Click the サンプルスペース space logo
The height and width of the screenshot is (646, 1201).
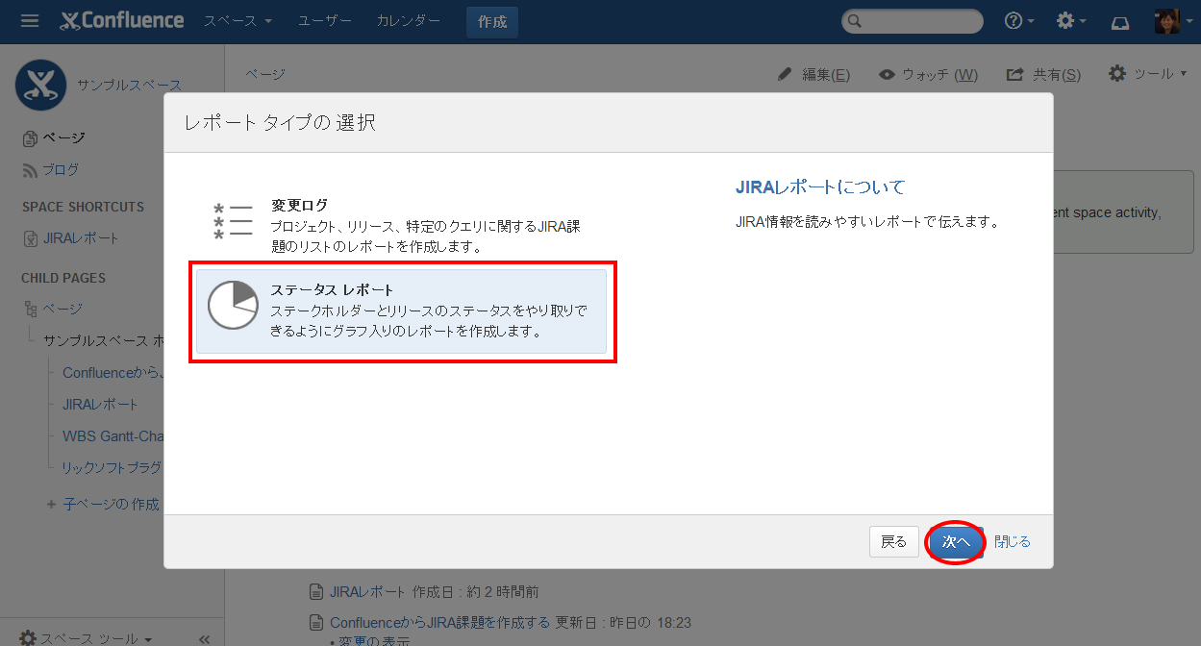click(40, 85)
